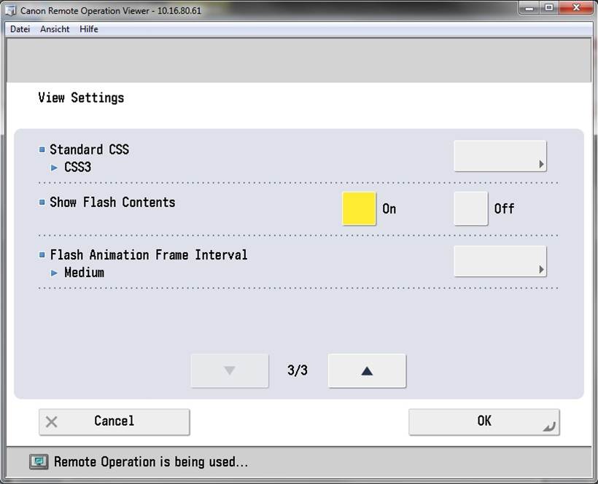Screen dimensions: 598x484
Task: Open the Standard CSS selection button
Action: click(500, 156)
